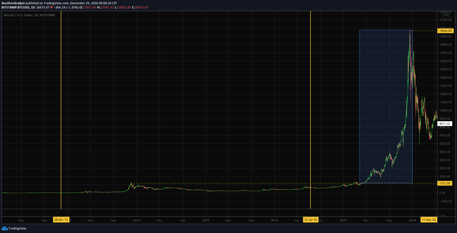Image resolution: width=457 pixels, height=233 pixels.
Task: Select the 1163.00 price label
Action: tap(445, 183)
